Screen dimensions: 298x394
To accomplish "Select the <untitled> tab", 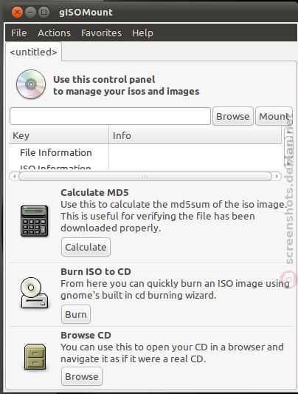I will click(x=33, y=52).
